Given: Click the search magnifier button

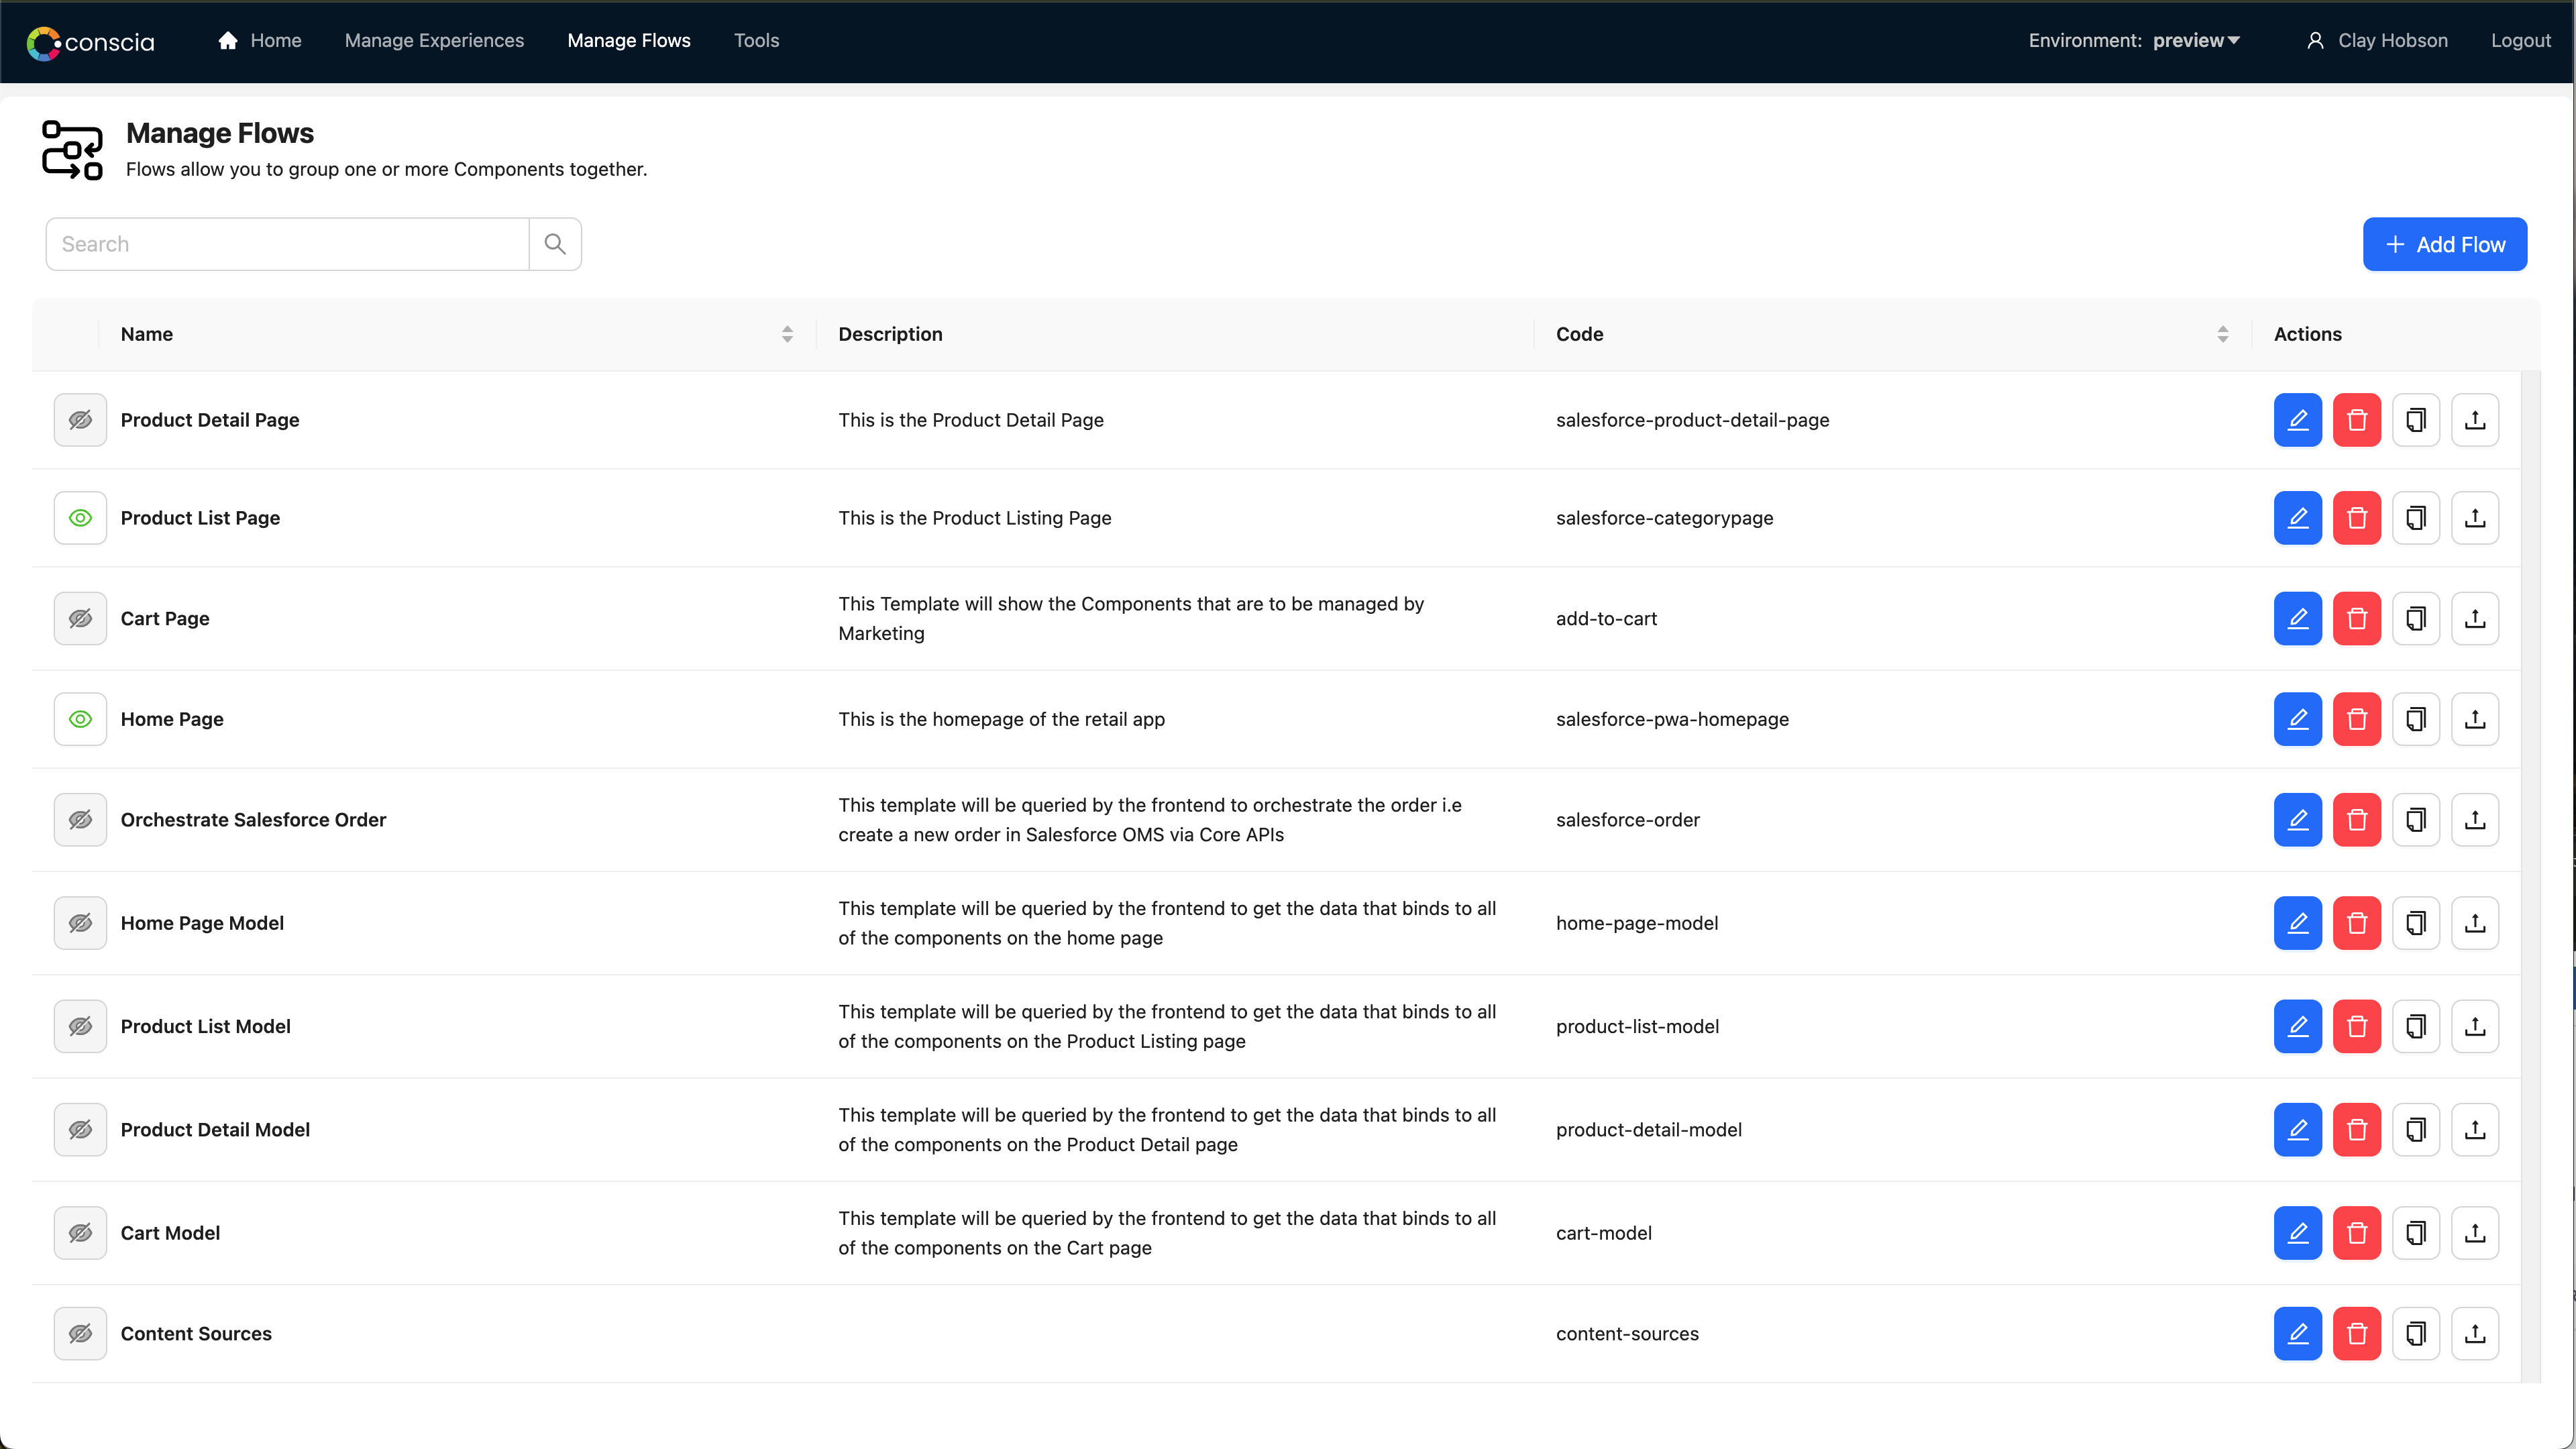Looking at the screenshot, I should [555, 244].
